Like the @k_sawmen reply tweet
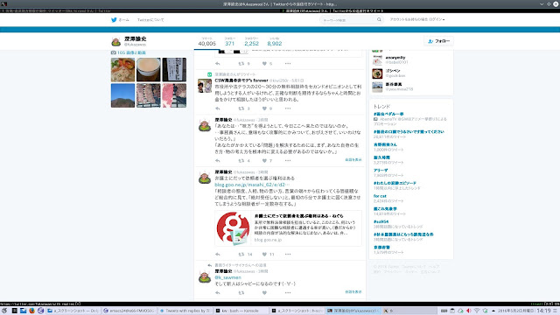Viewport: 560px width, 315px height. click(264, 293)
